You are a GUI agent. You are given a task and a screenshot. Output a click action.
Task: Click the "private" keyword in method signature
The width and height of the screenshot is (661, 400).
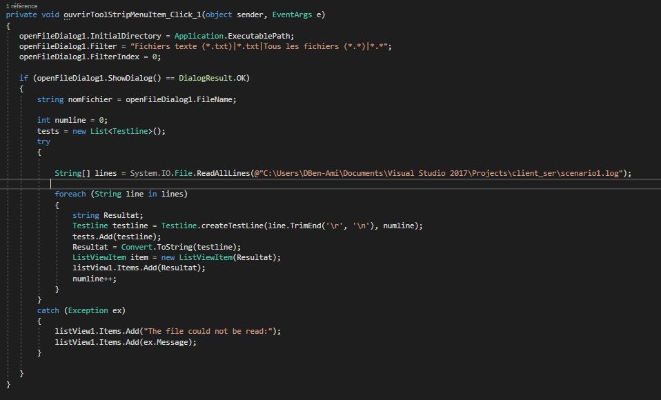21,14
